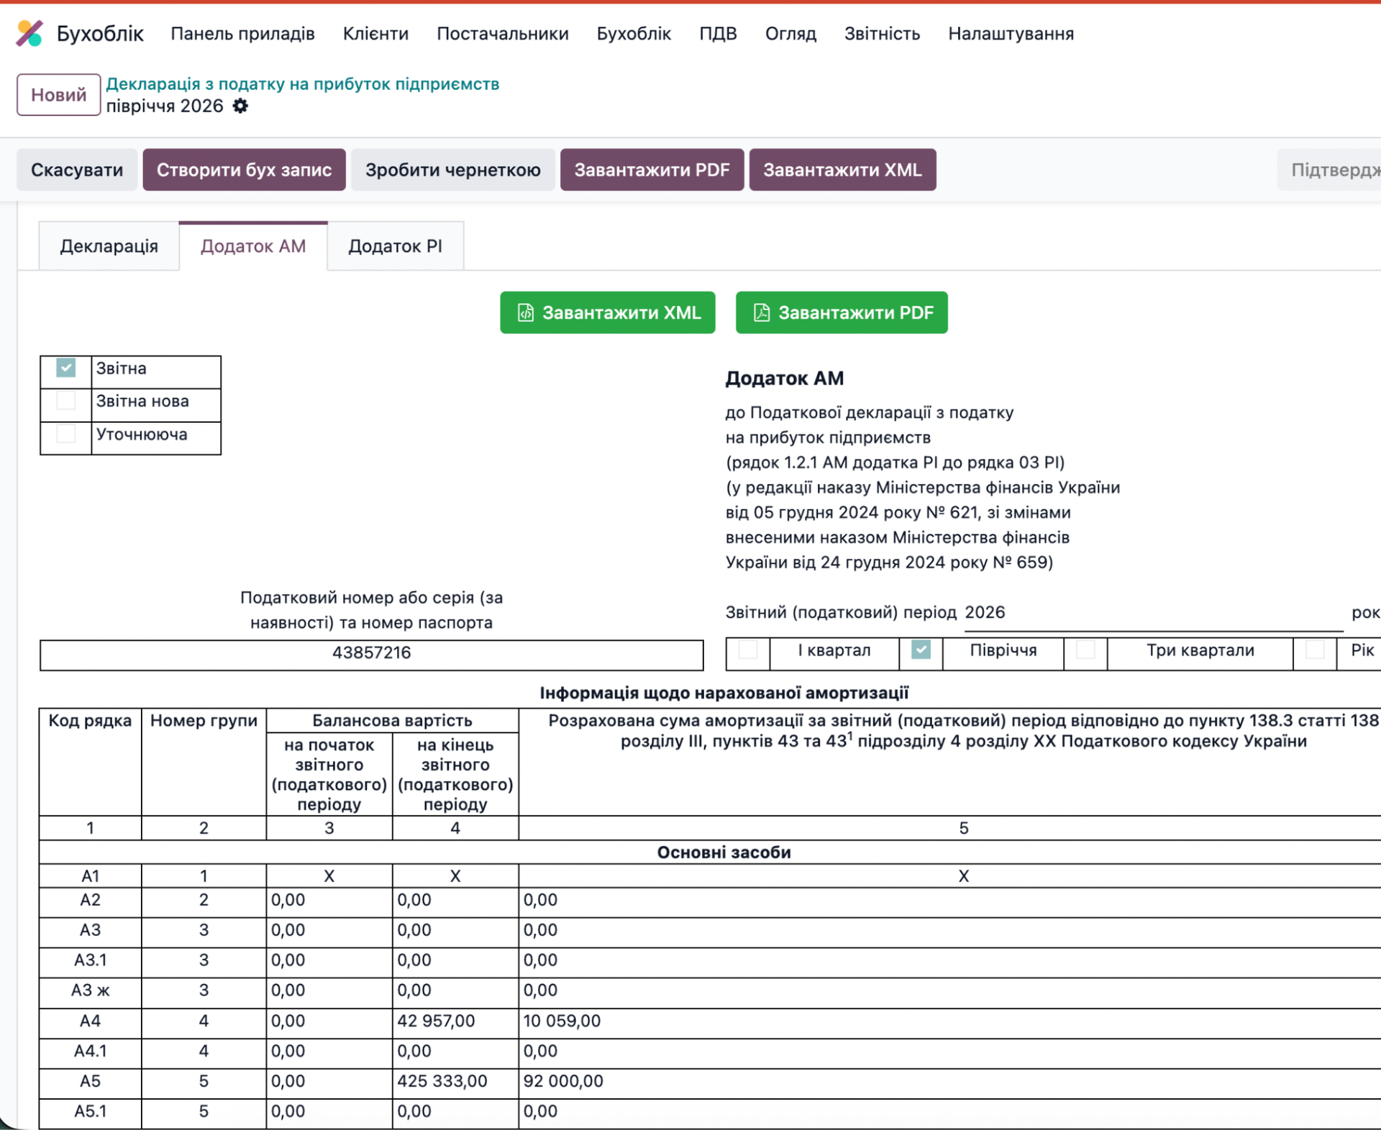The width and height of the screenshot is (1381, 1130).
Task: Tick the Звітна checkbox
Action: tap(65, 368)
